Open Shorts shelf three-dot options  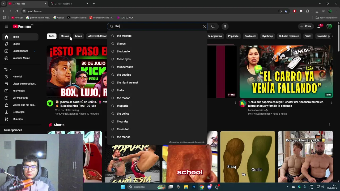pos(329,125)
